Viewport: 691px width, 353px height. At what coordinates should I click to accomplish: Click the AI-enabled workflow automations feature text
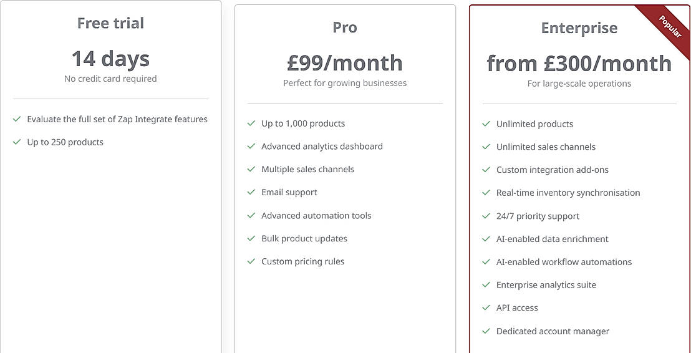coord(564,262)
